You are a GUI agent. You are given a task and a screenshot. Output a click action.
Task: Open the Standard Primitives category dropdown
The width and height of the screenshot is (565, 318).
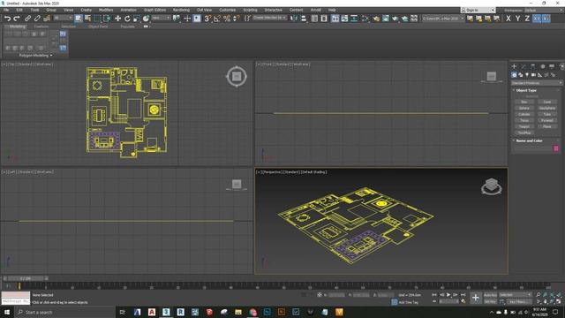tap(537, 83)
